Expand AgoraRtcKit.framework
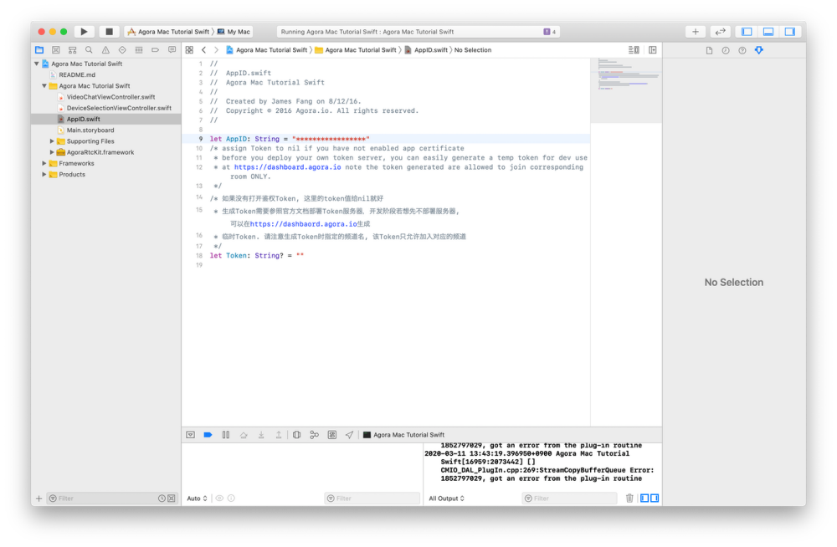Viewport: 837px width, 547px height. tap(52, 152)
